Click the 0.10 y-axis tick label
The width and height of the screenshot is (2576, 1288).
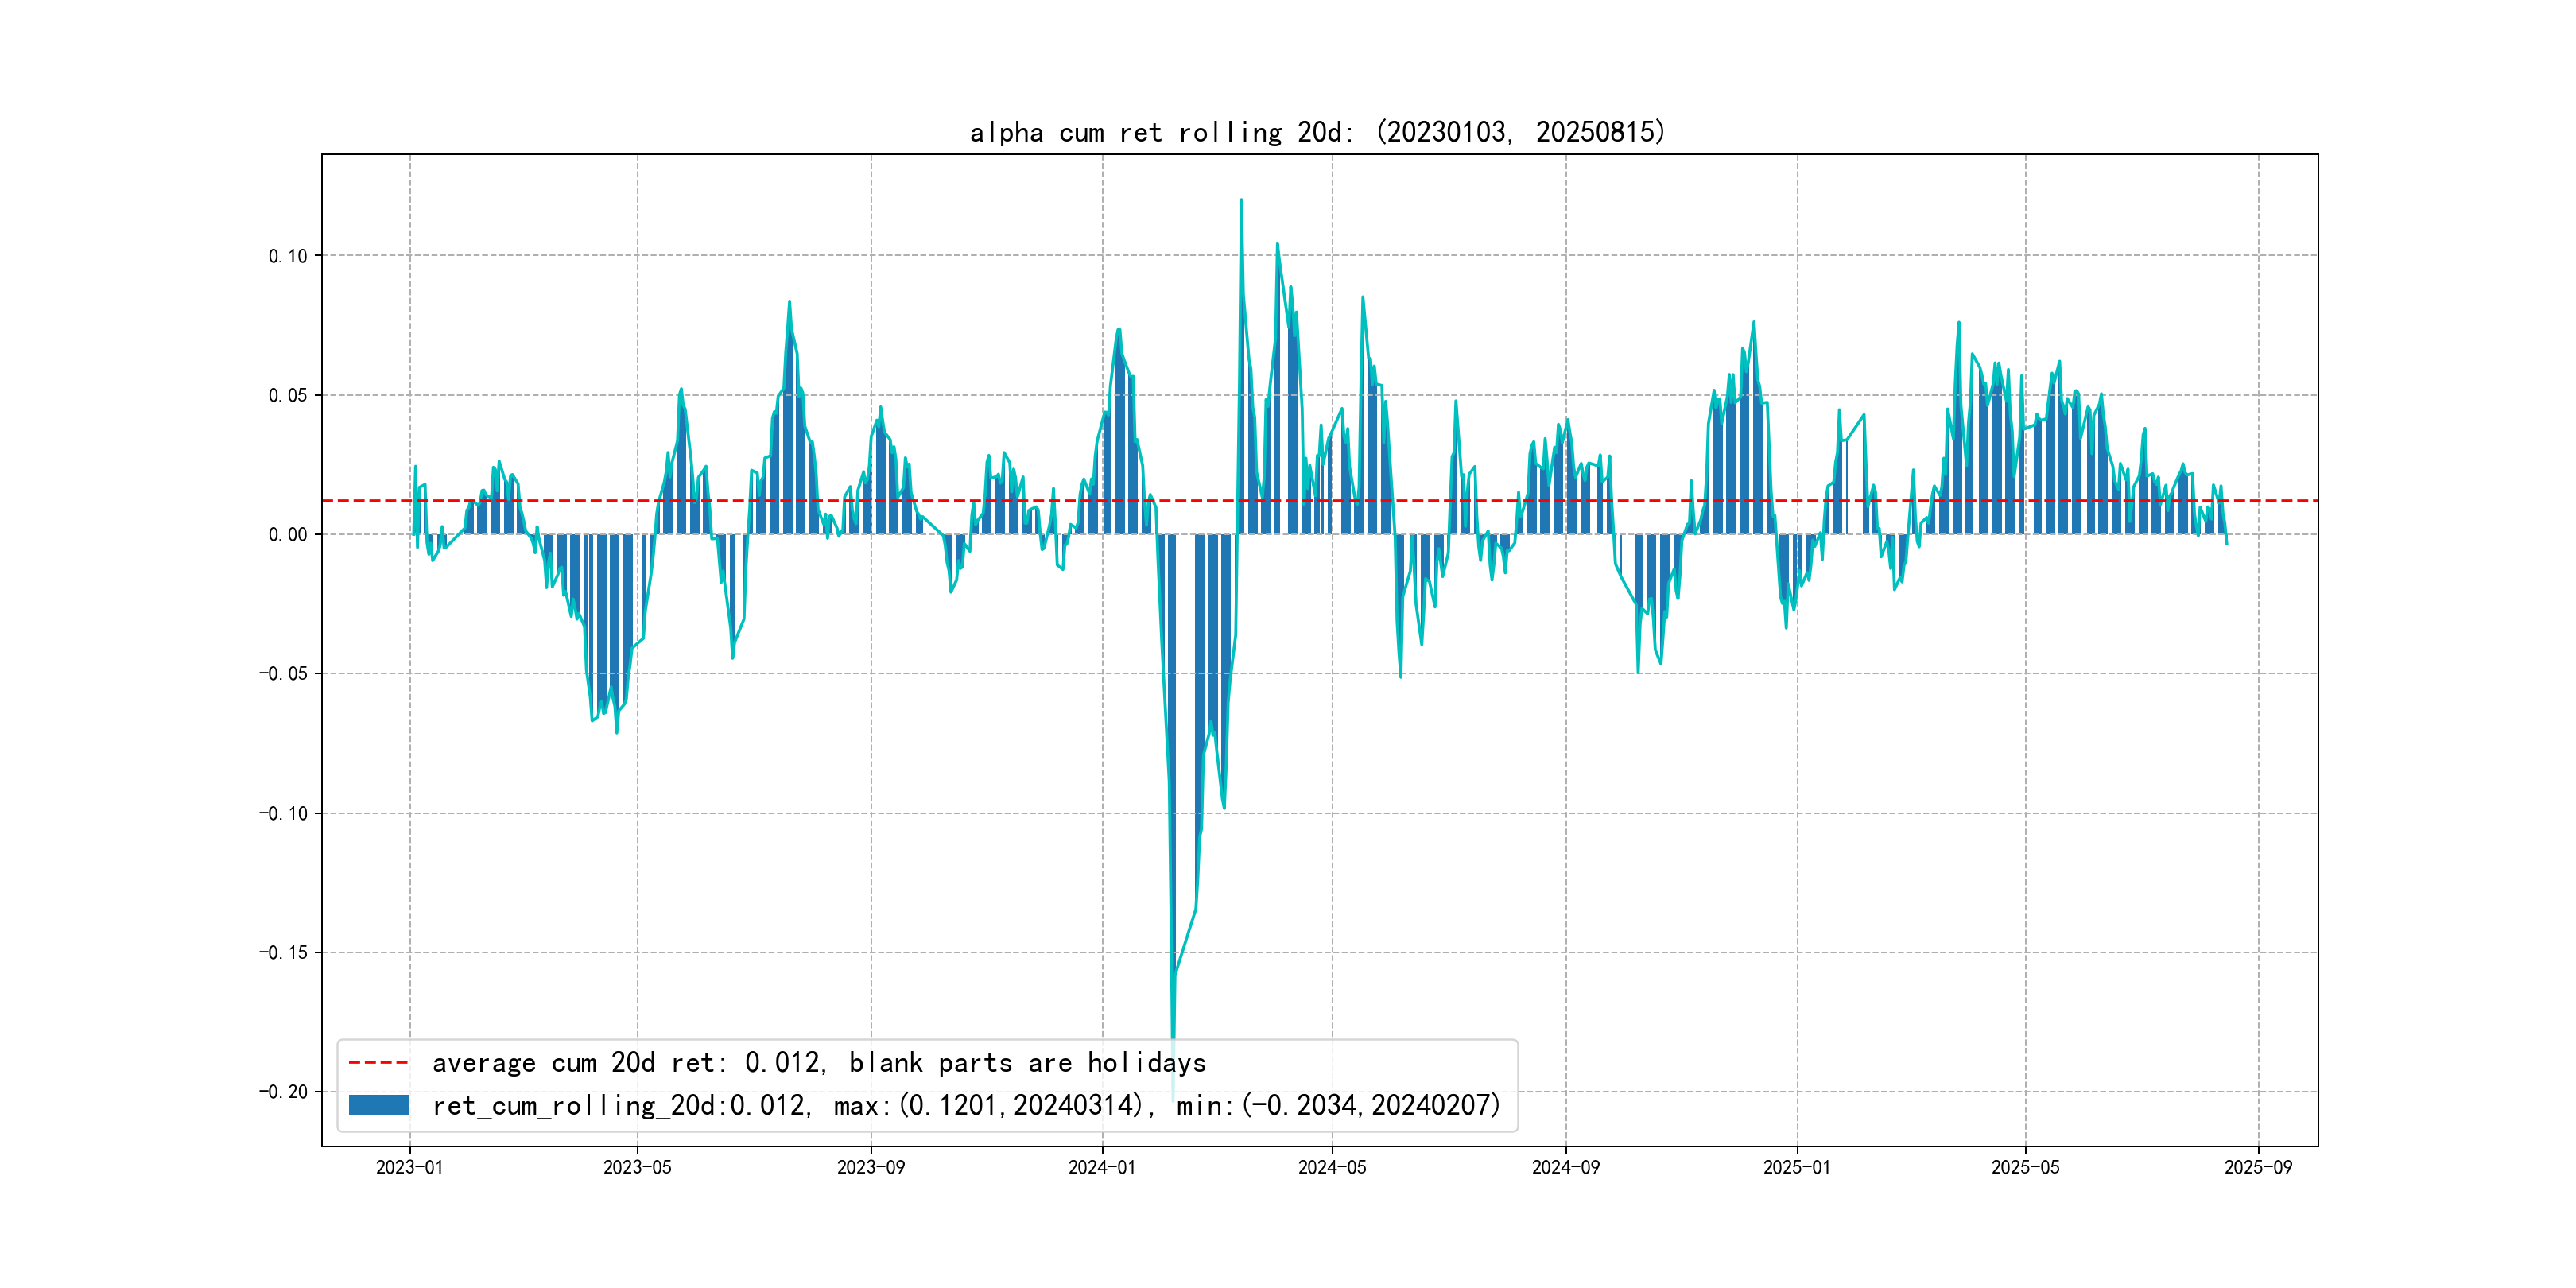click(287, 256)
